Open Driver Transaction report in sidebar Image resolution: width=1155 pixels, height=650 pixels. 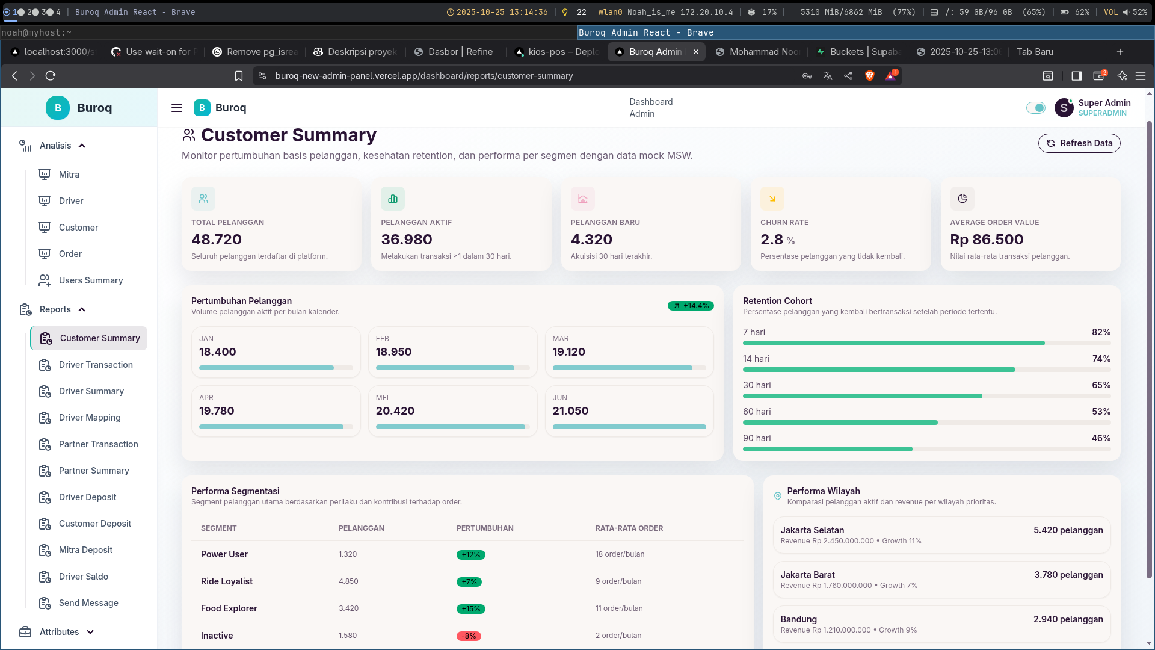(x=96, y=365)
